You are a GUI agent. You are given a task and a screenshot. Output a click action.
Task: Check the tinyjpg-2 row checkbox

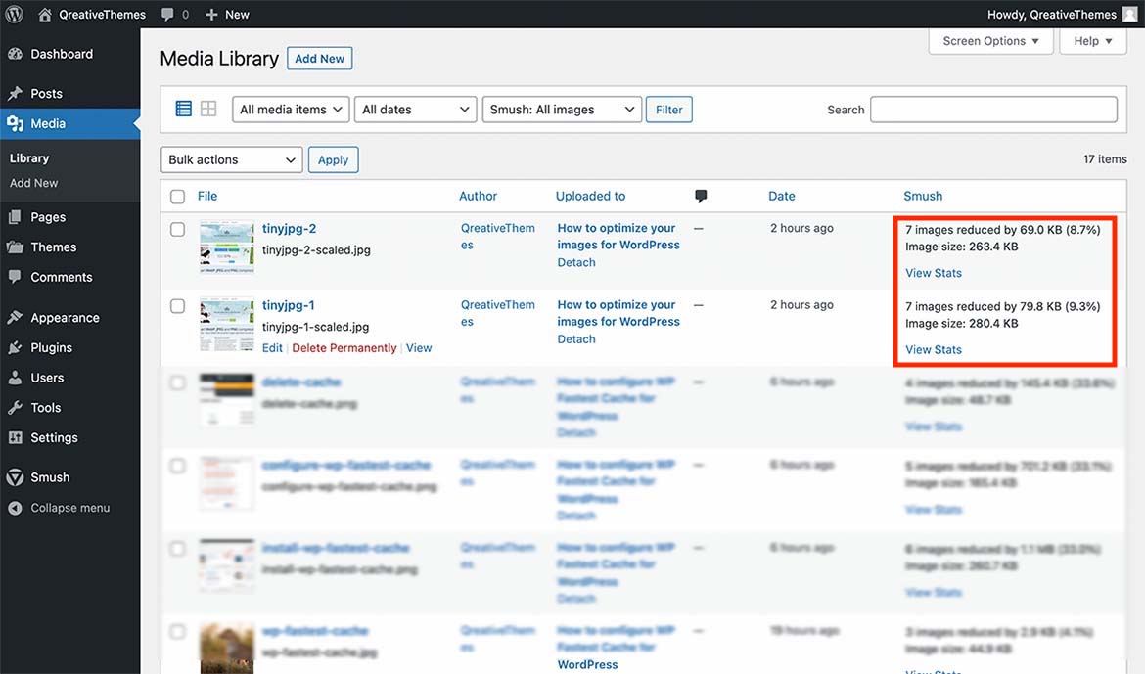click(x=177, y=229)
